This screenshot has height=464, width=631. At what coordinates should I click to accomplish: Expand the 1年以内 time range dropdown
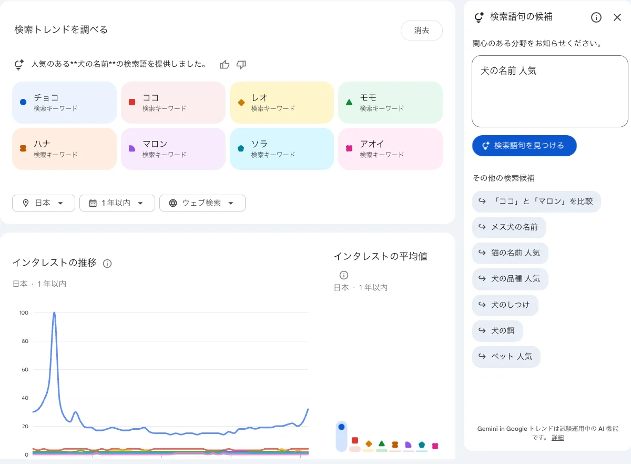click(117, 203)
